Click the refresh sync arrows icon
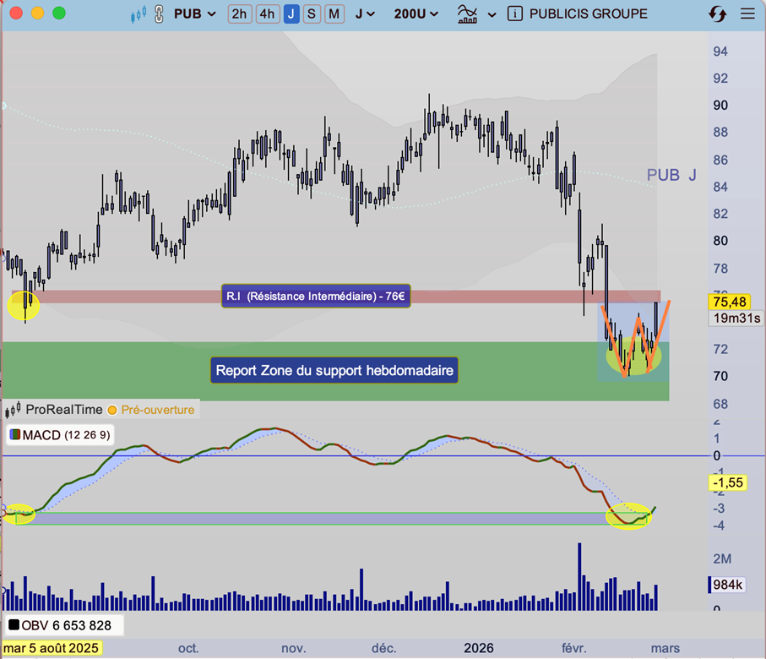The image size is (766, 659). [x=717, y=14]
